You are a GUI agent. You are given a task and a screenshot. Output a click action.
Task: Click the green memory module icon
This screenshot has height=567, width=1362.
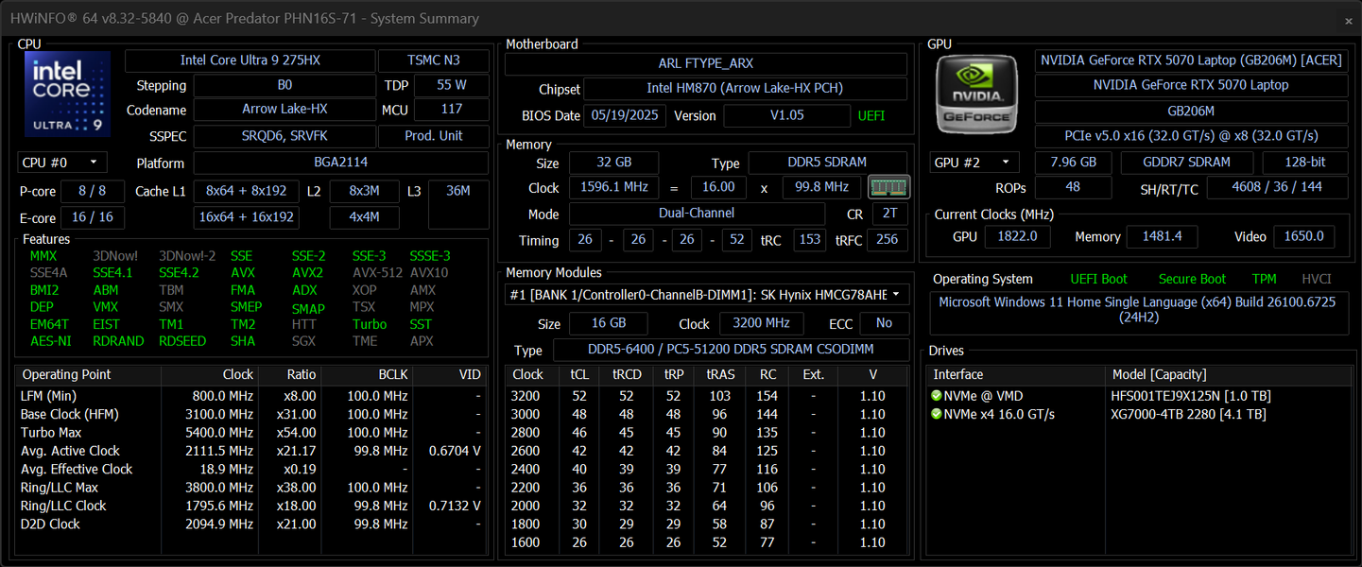click(x=888, y=187)
